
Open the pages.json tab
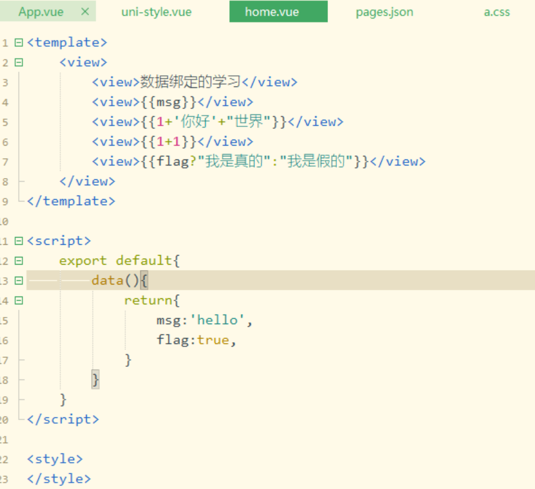(385, 12)
